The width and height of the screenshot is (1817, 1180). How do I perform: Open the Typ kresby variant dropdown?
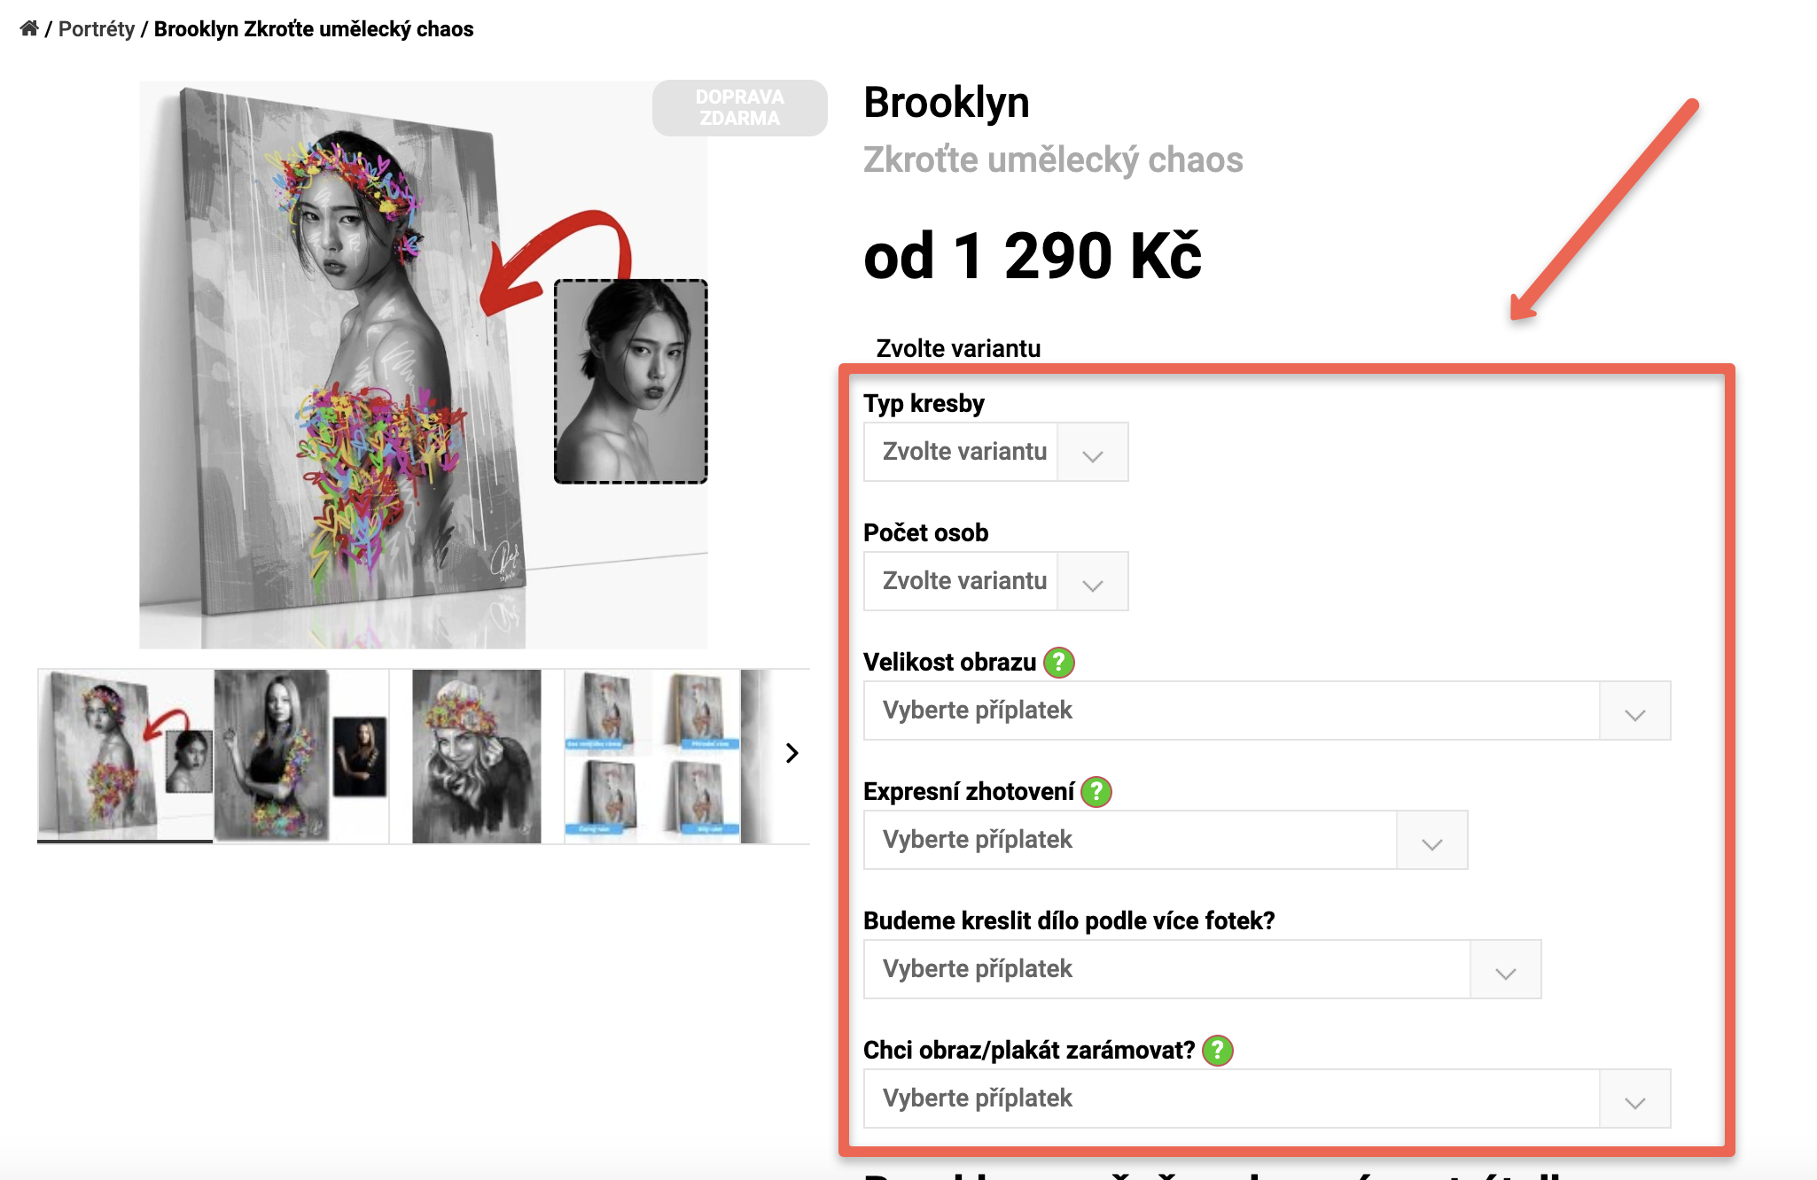click(x=995, y=452)
